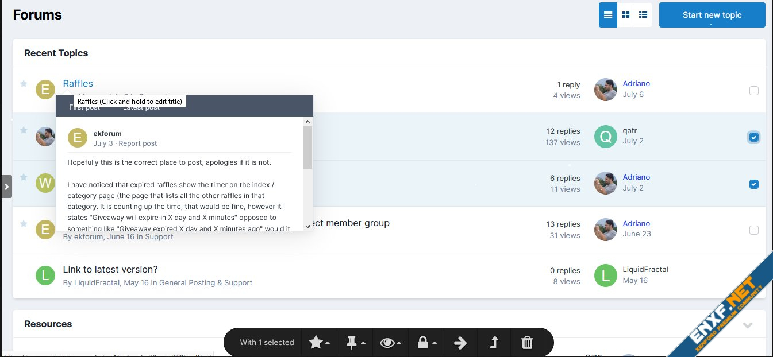The height and width of the screenshot is (357, 773).
Task: Click Report post link in preview popup
Action: (x=138, y=143)
